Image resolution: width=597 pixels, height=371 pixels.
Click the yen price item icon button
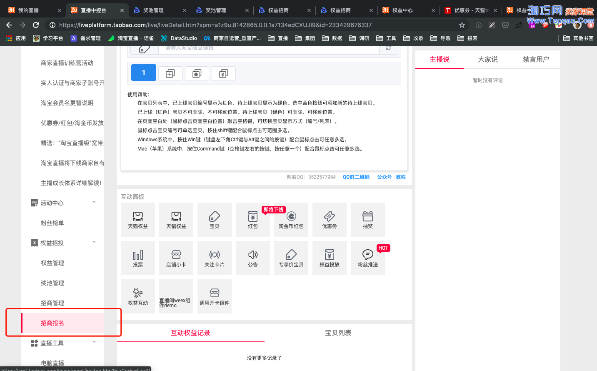point(224,73)
